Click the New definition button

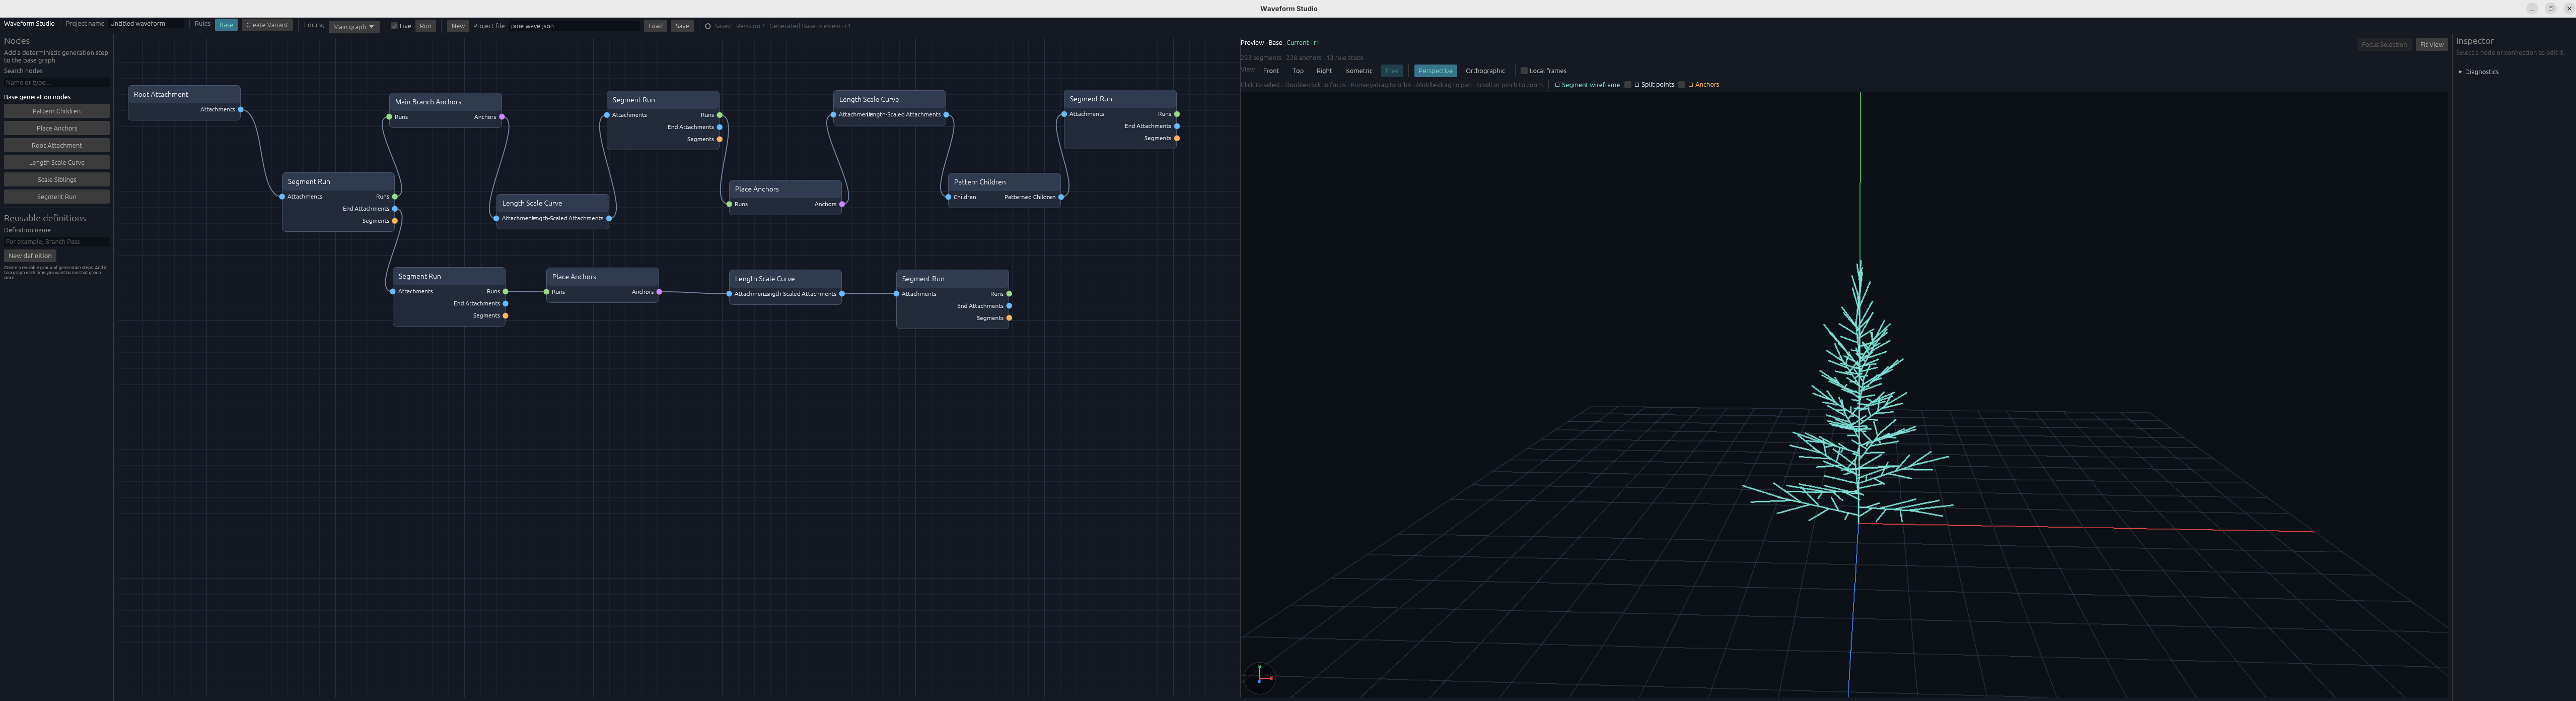tap(30, 257)
